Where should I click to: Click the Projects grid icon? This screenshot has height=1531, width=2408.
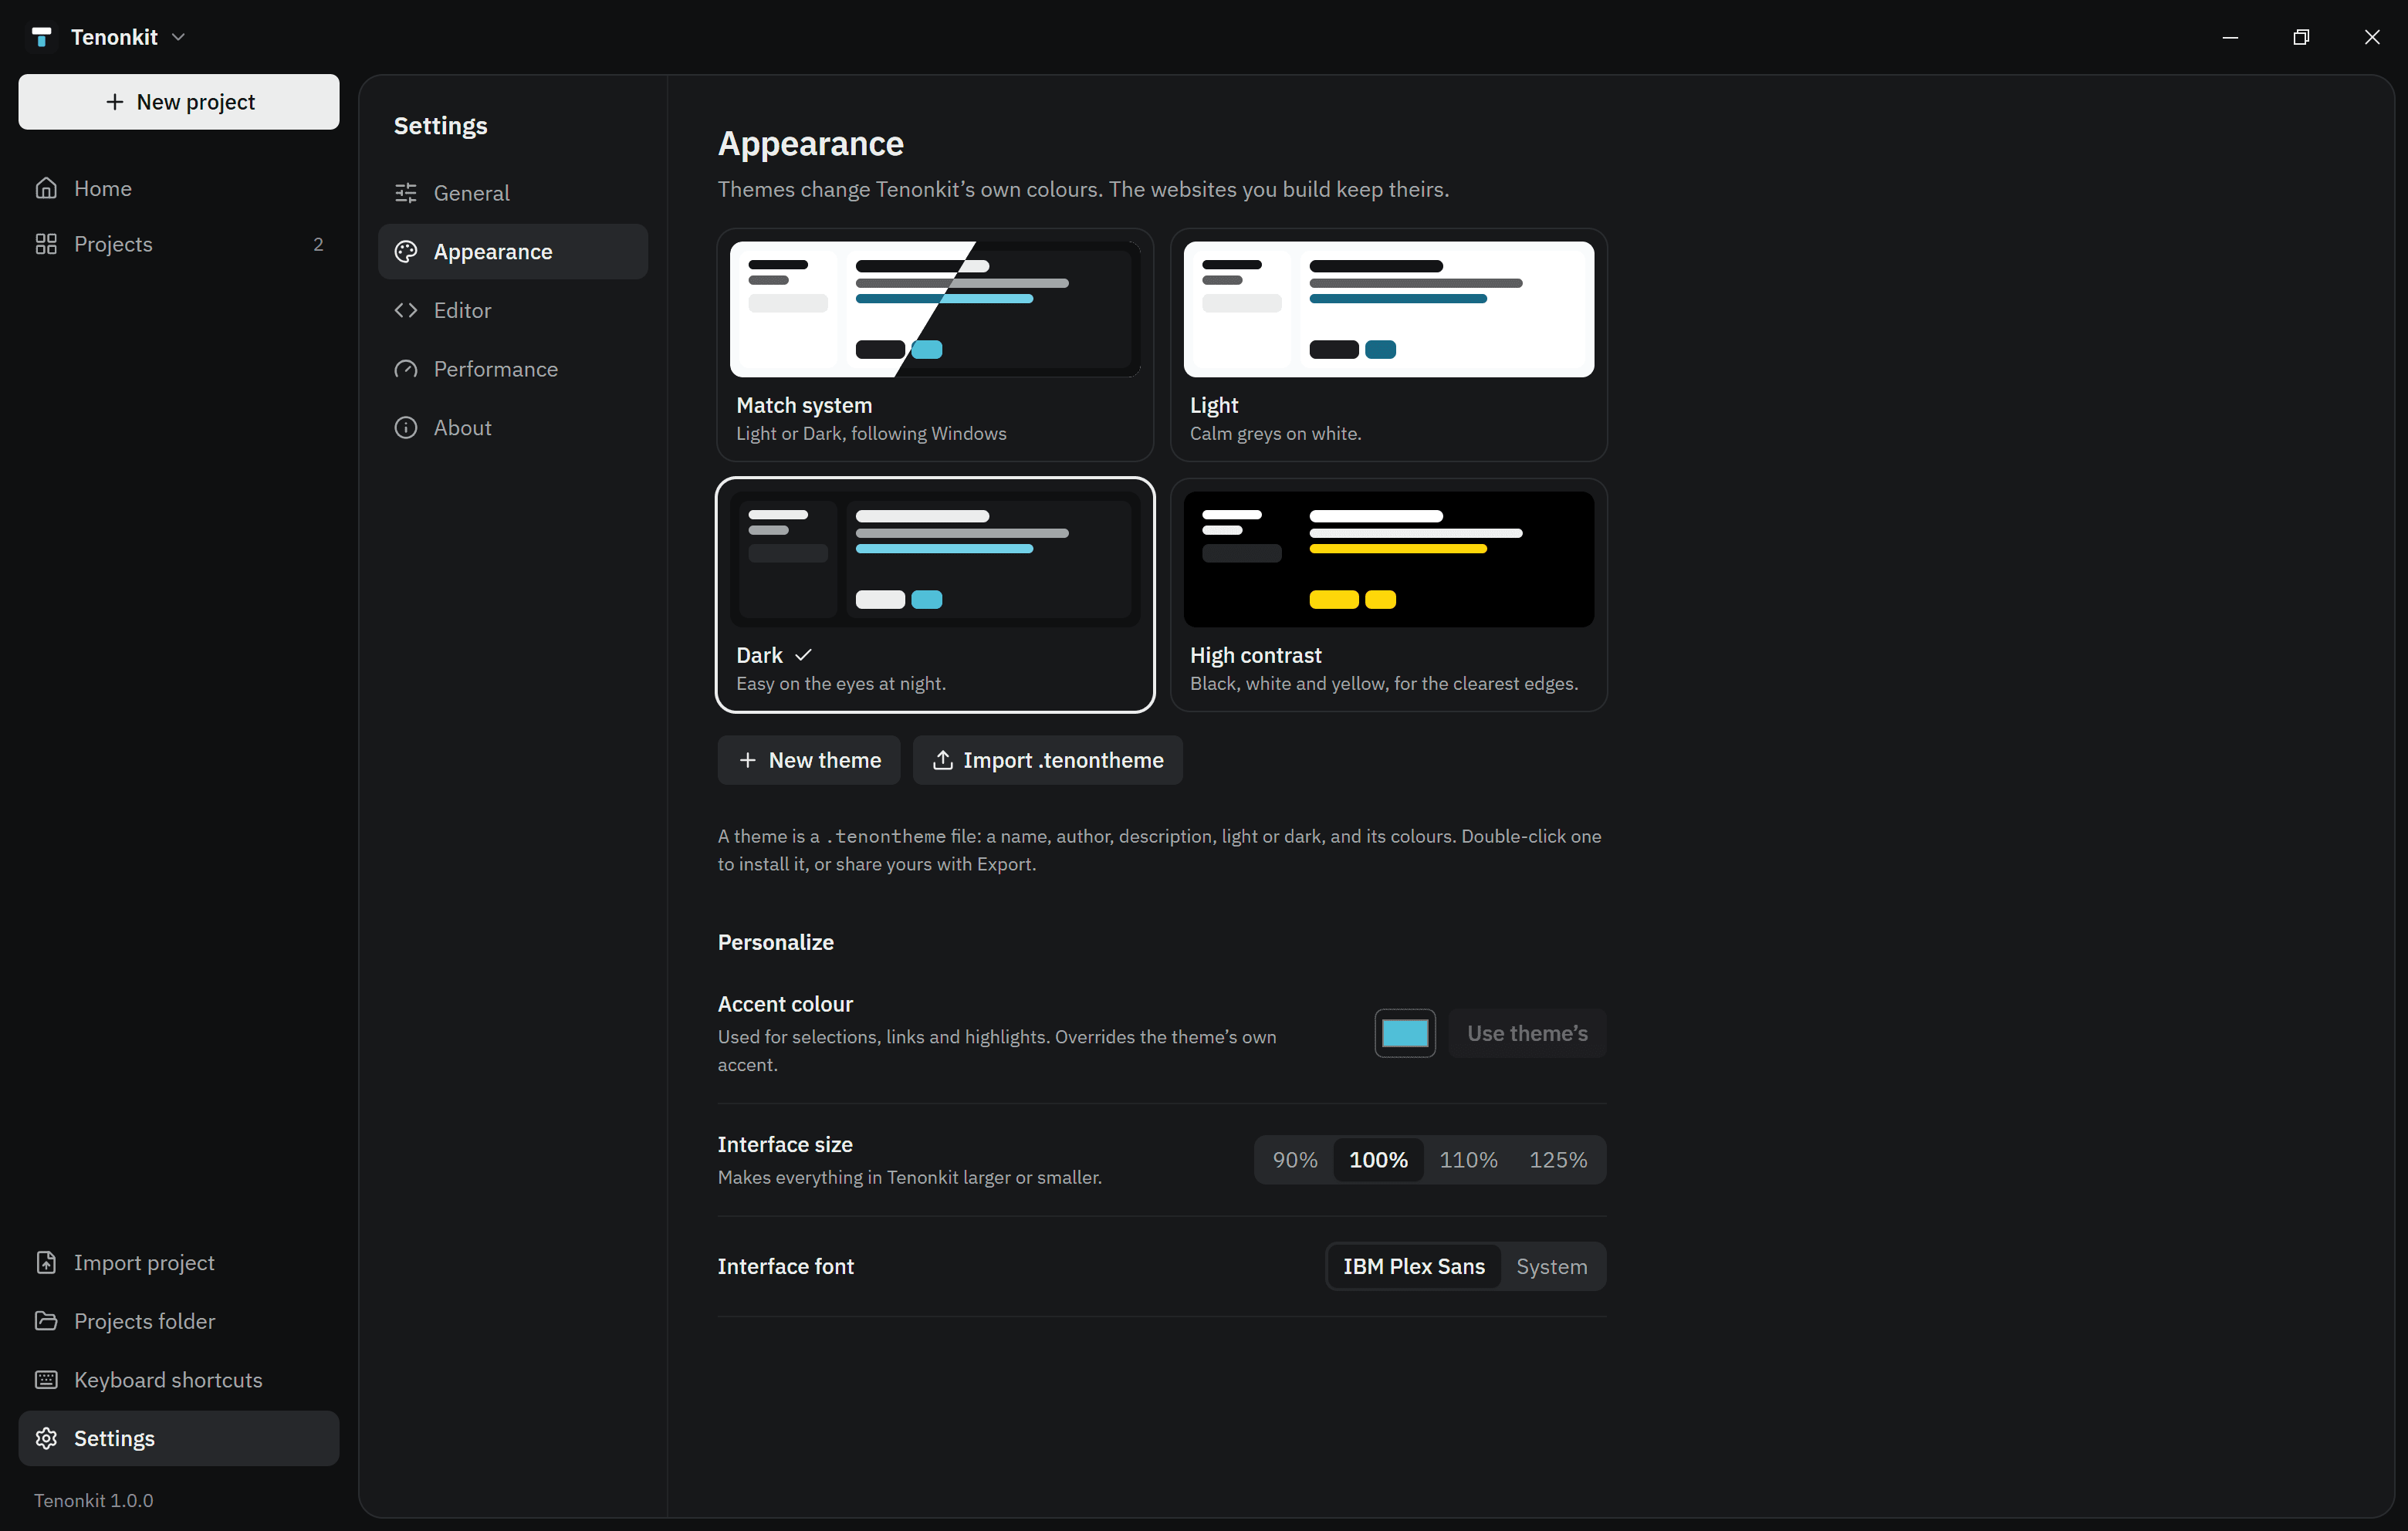click(46, 244)
